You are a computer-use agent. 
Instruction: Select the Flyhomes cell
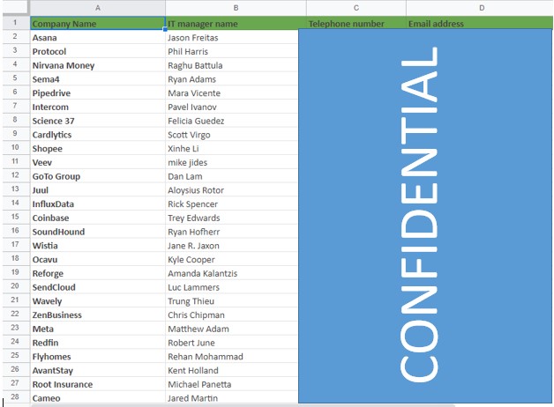tap(98, 357)
